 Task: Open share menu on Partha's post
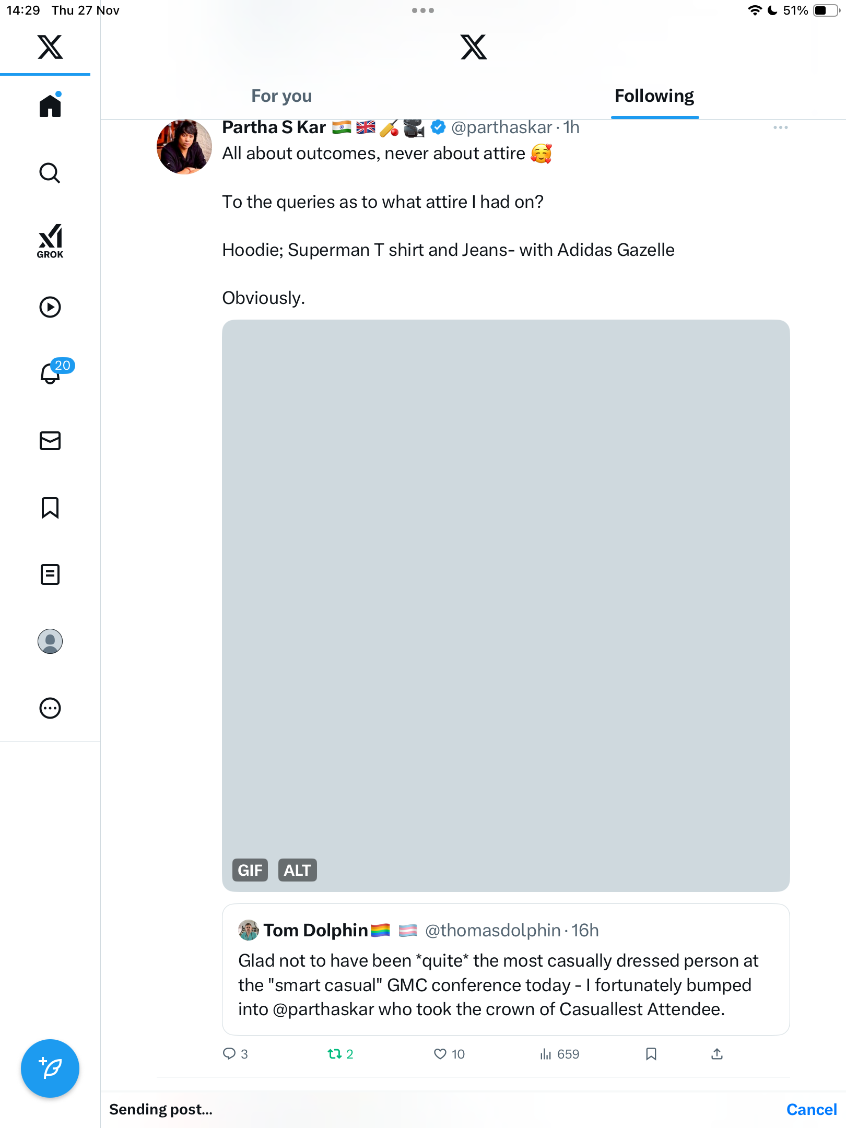(x=717, y=1054)
